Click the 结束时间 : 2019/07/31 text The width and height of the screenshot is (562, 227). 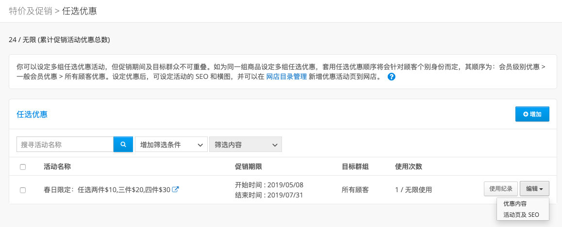click(x=269, y=195)
